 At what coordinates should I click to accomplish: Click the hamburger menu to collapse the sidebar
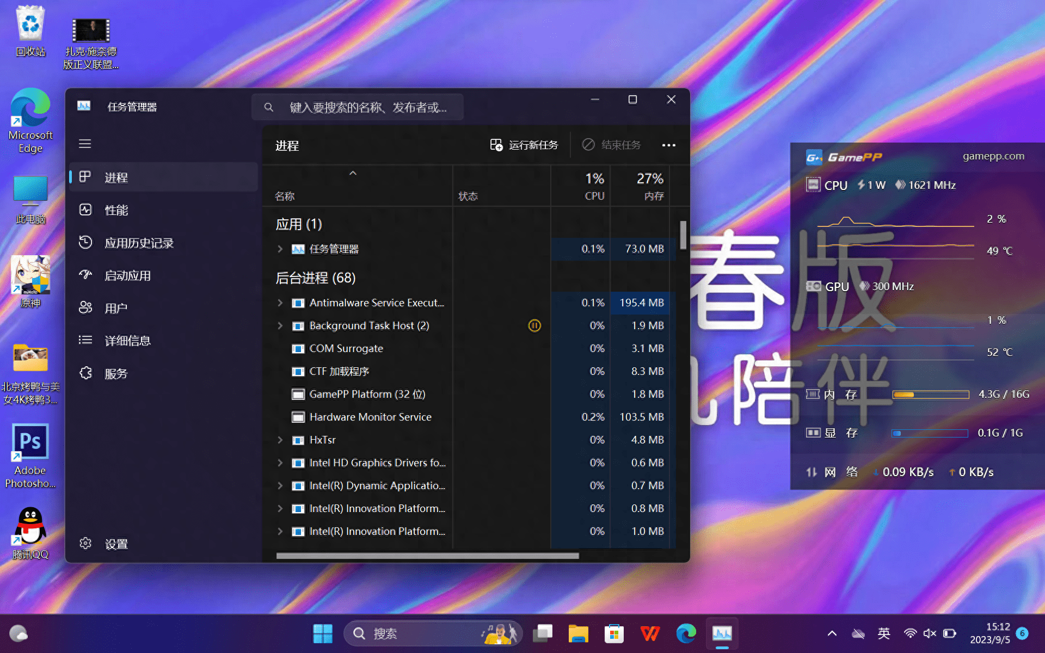pos(85,144)
